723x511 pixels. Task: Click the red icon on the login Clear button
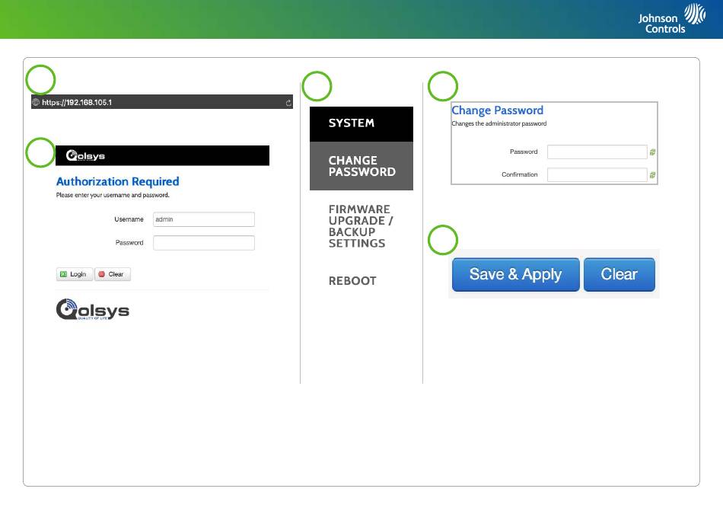pos(101,274)
